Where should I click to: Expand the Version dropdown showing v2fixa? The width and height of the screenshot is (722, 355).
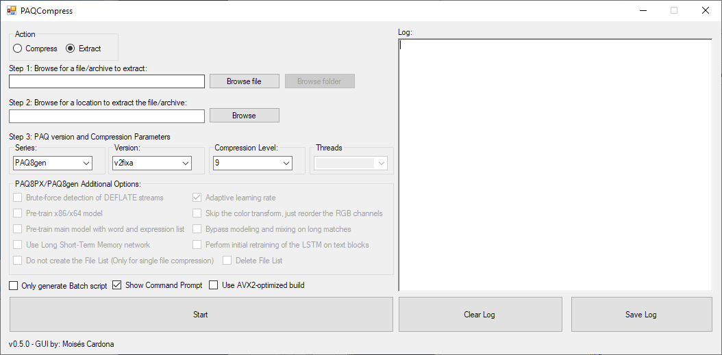click(x=152, y=163)
